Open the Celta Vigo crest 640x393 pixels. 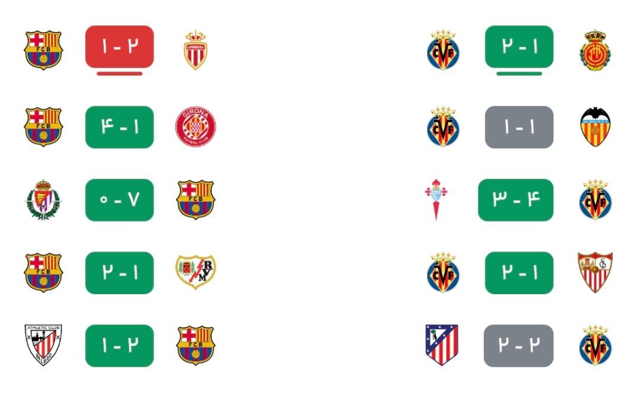click(x=436, y=199)
